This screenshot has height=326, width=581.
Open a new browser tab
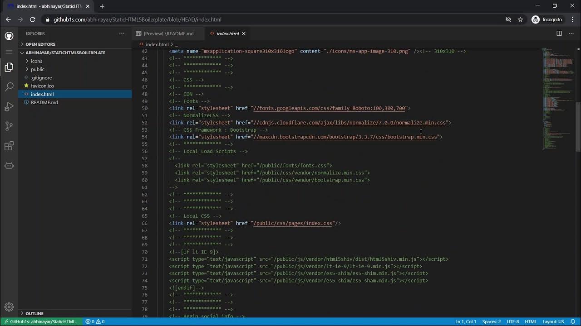click(102, 6)
